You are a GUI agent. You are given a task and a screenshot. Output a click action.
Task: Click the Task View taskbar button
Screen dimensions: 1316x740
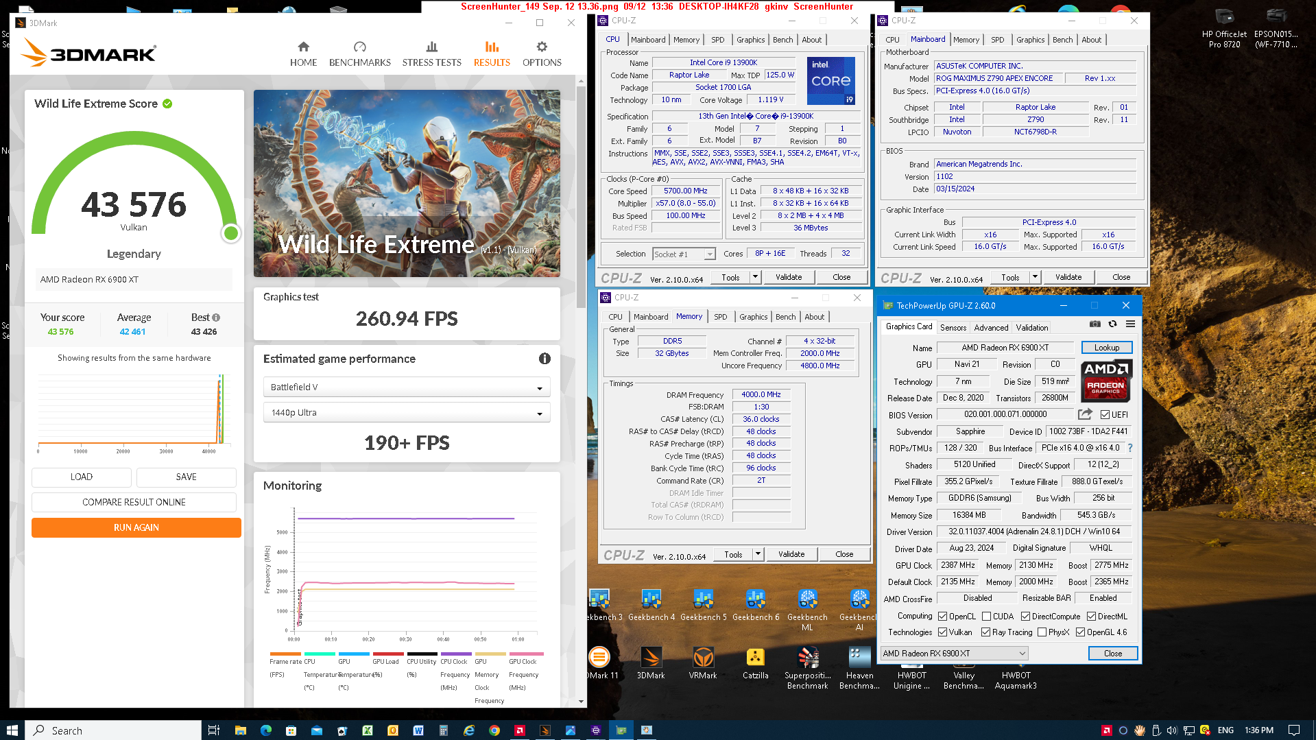[214, 730]
